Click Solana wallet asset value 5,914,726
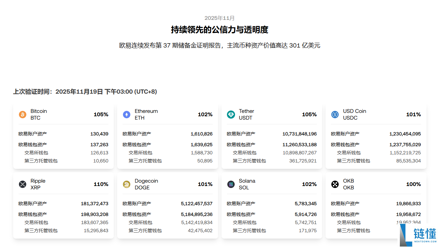 (306, 214)
